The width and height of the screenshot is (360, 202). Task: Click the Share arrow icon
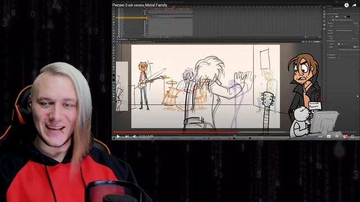coord(354,5)
